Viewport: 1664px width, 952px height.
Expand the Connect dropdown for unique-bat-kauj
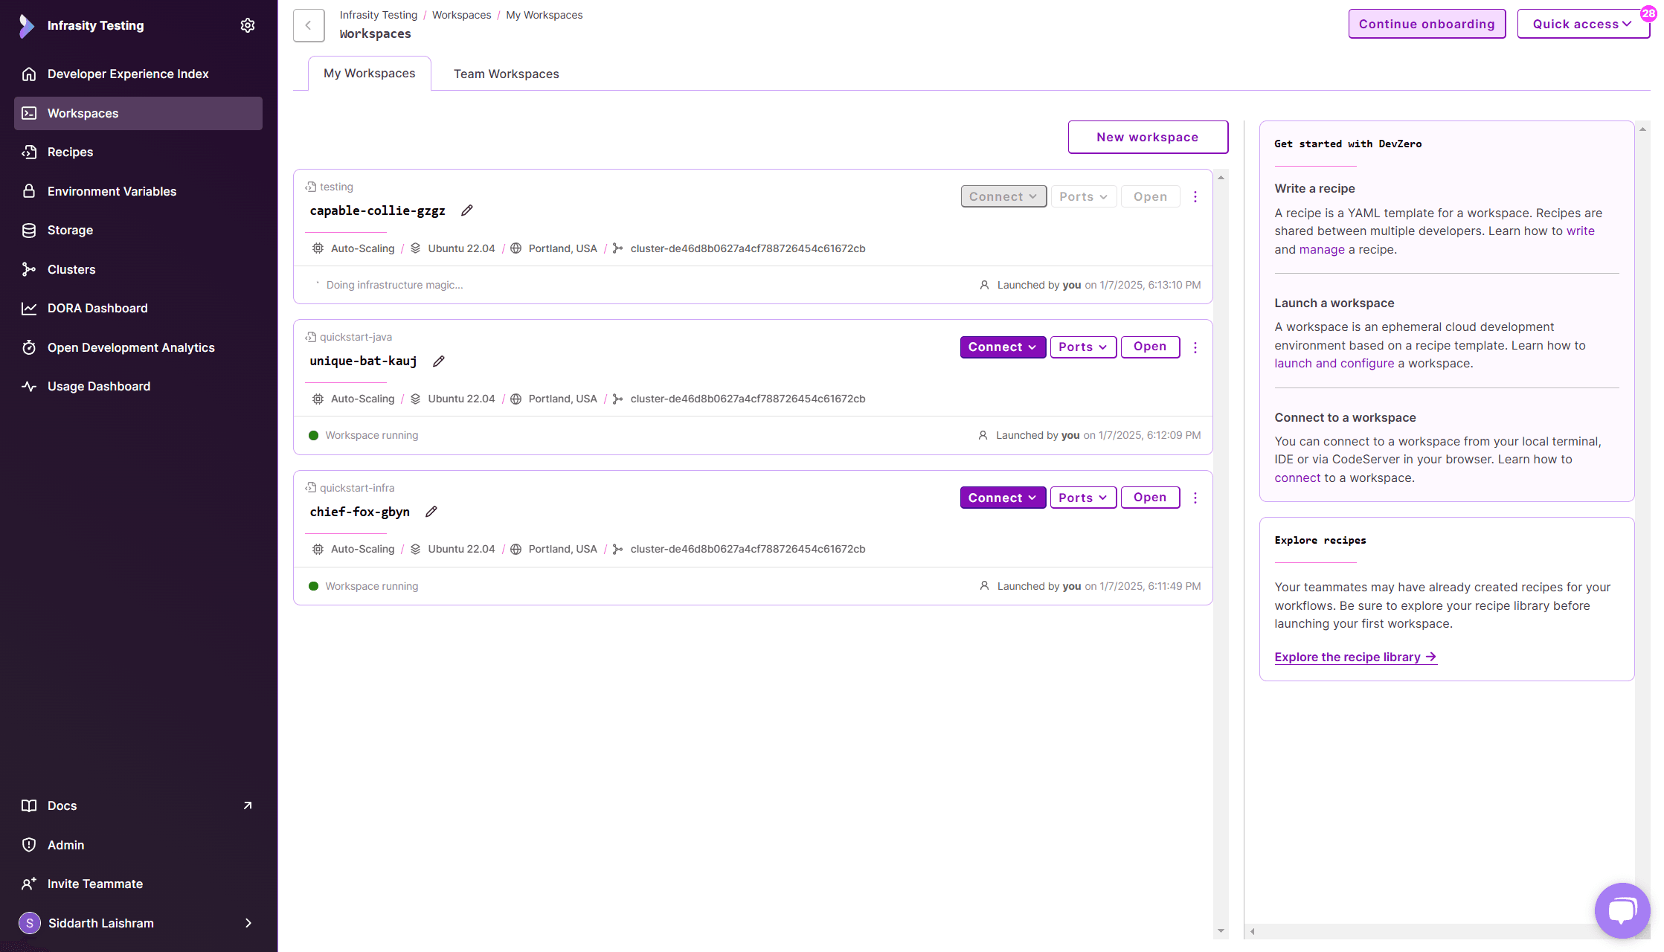pos(1002,347)
